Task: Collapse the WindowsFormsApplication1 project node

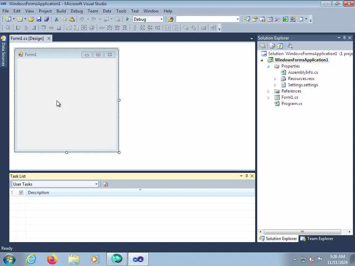Action: 262,60
